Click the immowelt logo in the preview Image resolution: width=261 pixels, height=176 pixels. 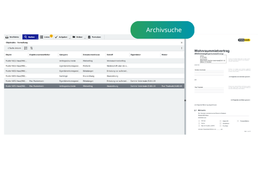244,40
